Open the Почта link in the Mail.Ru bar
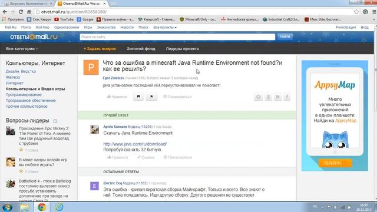 [x=26, y=28]
